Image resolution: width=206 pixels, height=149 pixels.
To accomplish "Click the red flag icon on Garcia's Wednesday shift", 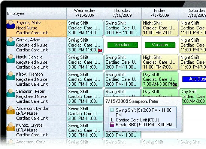I will (x=100, y=51).
